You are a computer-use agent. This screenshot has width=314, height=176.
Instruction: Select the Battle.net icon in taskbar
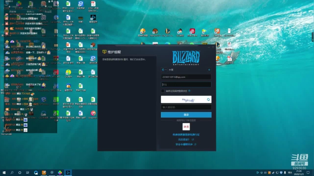click(68, 173)
